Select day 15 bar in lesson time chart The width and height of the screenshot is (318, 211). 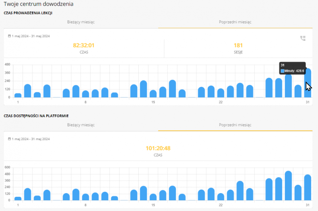[x=153, y=94]
